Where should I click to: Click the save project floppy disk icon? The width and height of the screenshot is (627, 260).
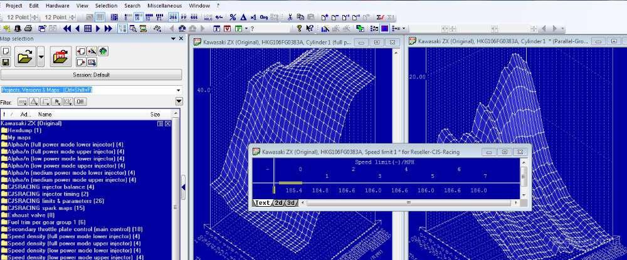(x=6, y=63)
